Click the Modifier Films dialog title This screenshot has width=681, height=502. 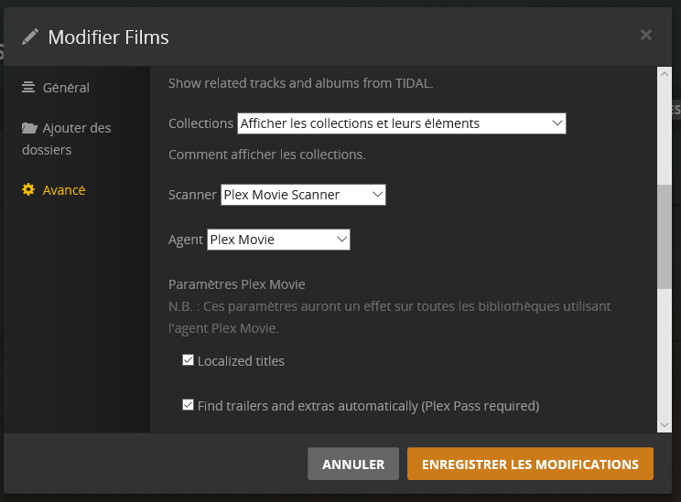108,37
